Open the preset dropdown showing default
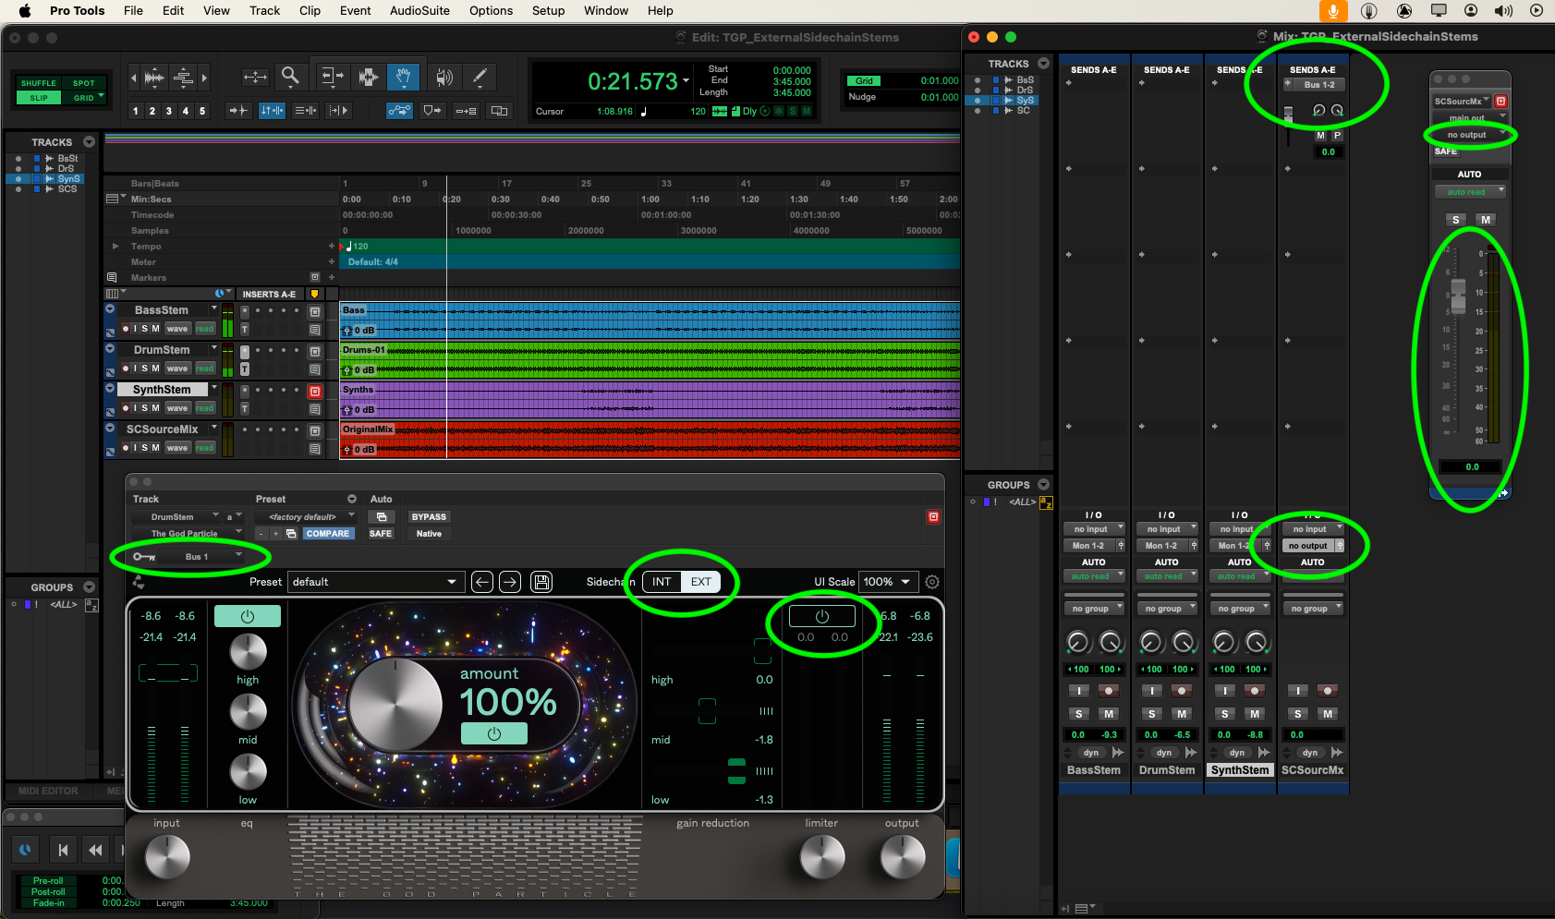 374,582
